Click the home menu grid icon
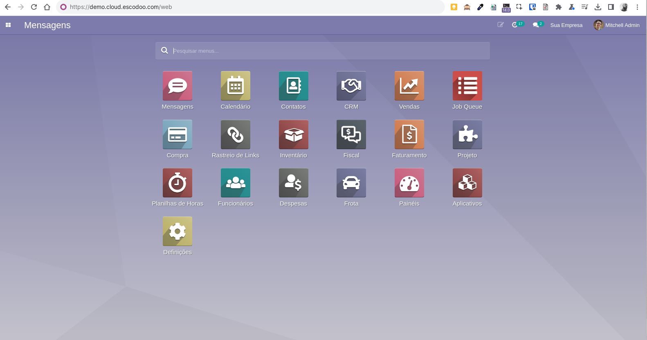This screenshot has width=647, height=340. 8,25
